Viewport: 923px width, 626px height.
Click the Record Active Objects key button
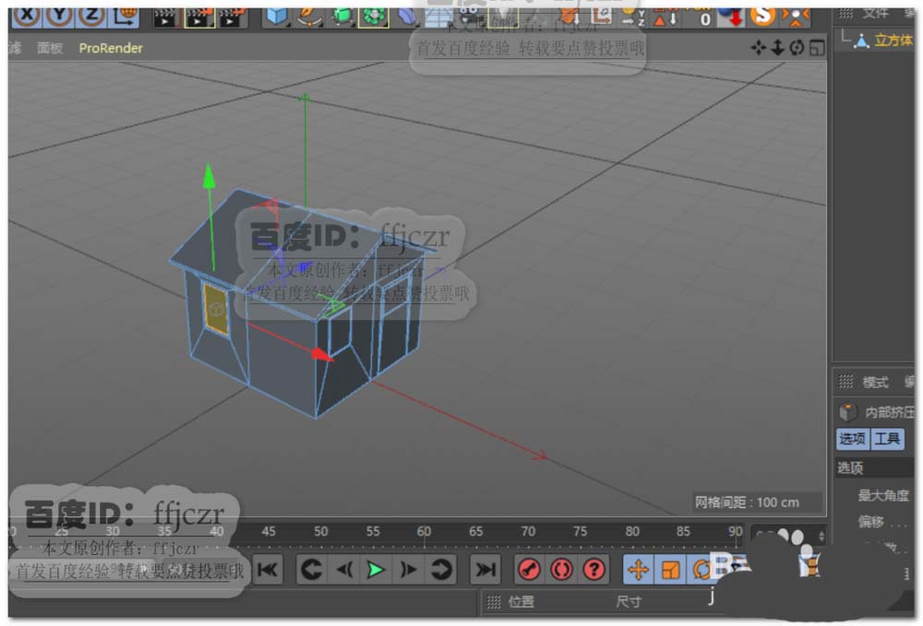[x=529, y=570]
